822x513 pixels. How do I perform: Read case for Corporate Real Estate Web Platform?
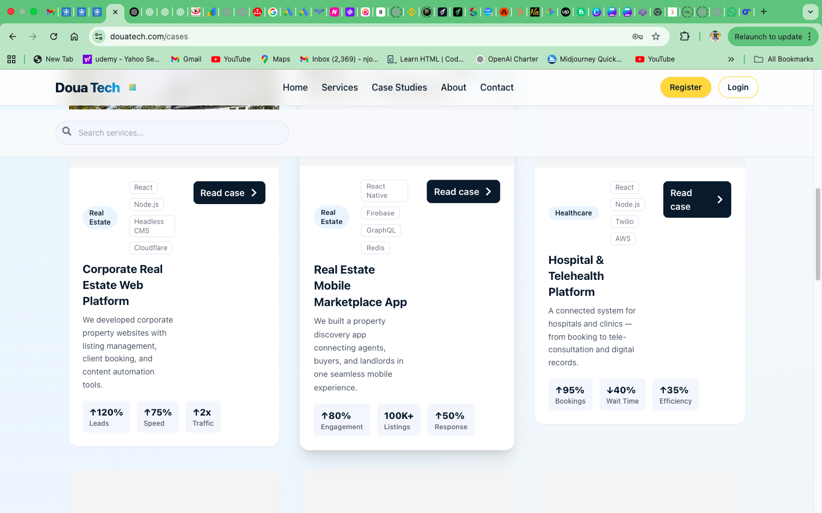(229, 193)
